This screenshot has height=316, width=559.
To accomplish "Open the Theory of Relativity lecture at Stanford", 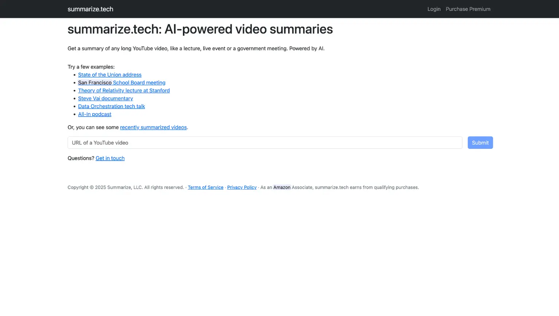I will (124, 90).
